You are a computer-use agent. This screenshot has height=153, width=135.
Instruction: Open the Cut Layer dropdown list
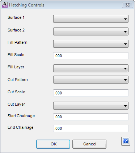(x=91, y=106)
